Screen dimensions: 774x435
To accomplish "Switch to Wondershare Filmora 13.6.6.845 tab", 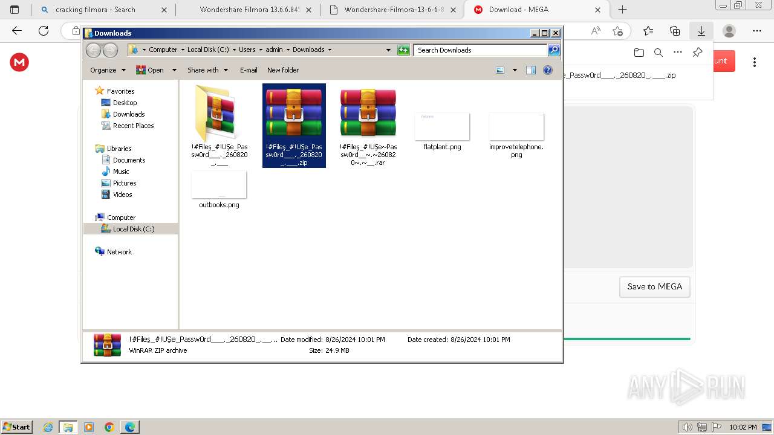I will [x=249, y=10].
